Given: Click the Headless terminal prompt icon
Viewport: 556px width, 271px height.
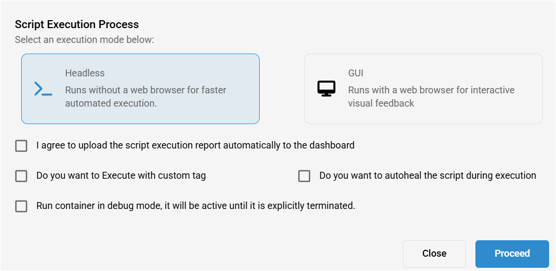Looking at the screenshot, I should pos(43,89).
